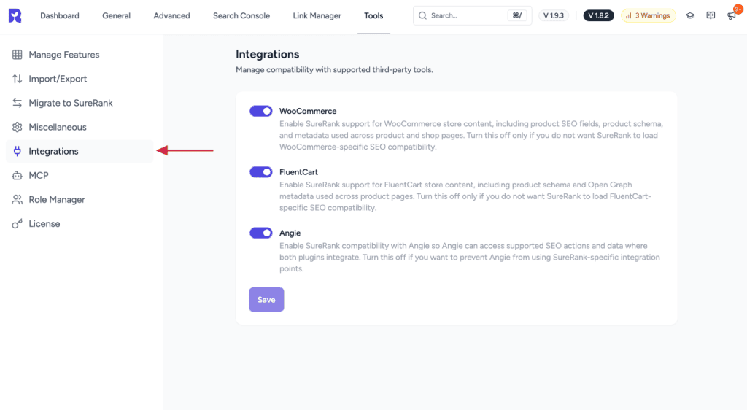The height and width of the screenshot is (410, 747).
Task: Open the Role Manager page
Action: pos(80,199)
